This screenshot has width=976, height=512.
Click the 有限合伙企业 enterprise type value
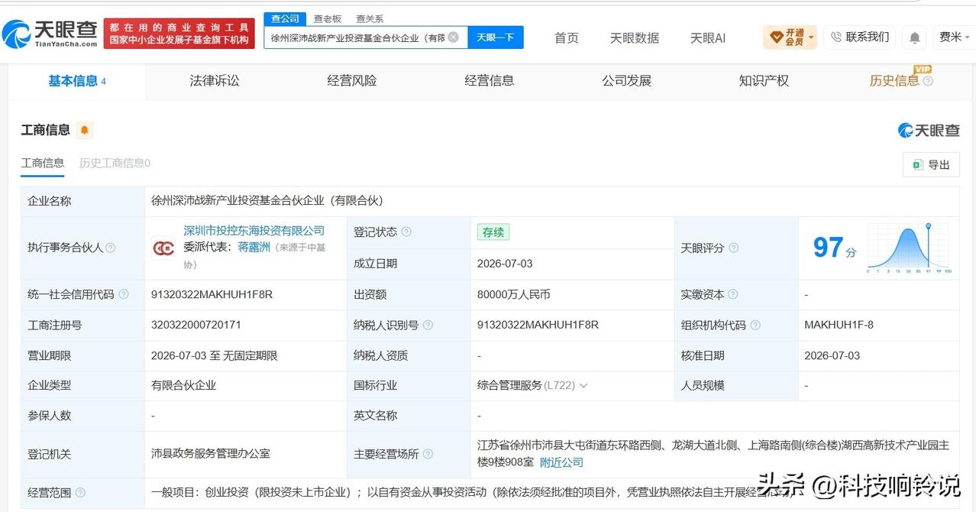pos(183,386)
